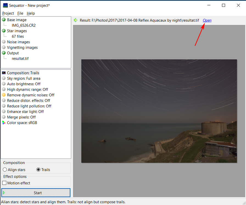Click the Auto brightness status dot
The height and width of the screenshot is (205, 246).
point(4,84)
